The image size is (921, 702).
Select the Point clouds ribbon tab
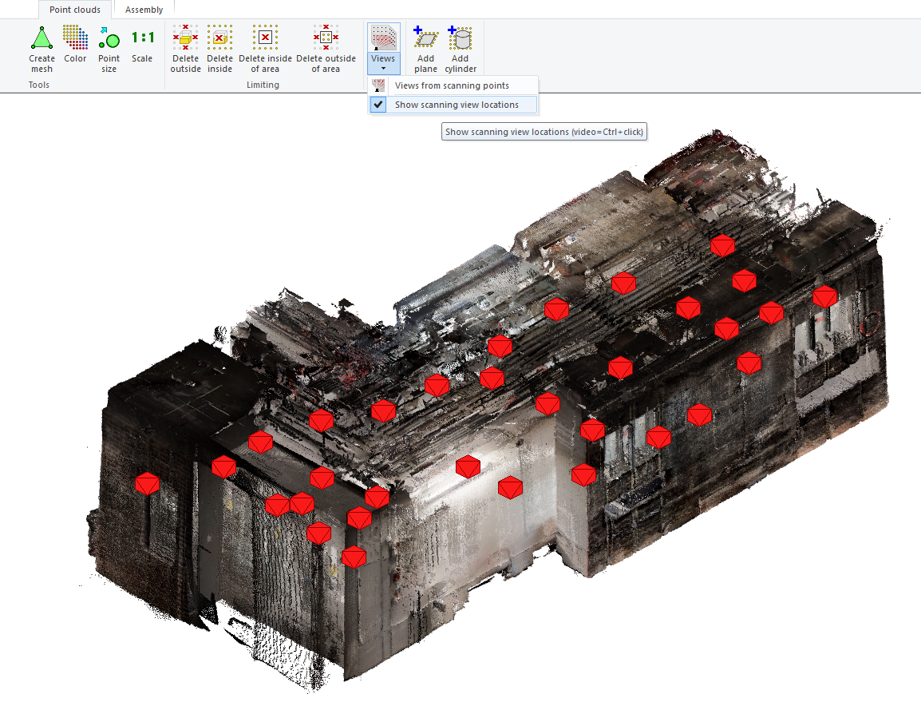tap(75, 10)
